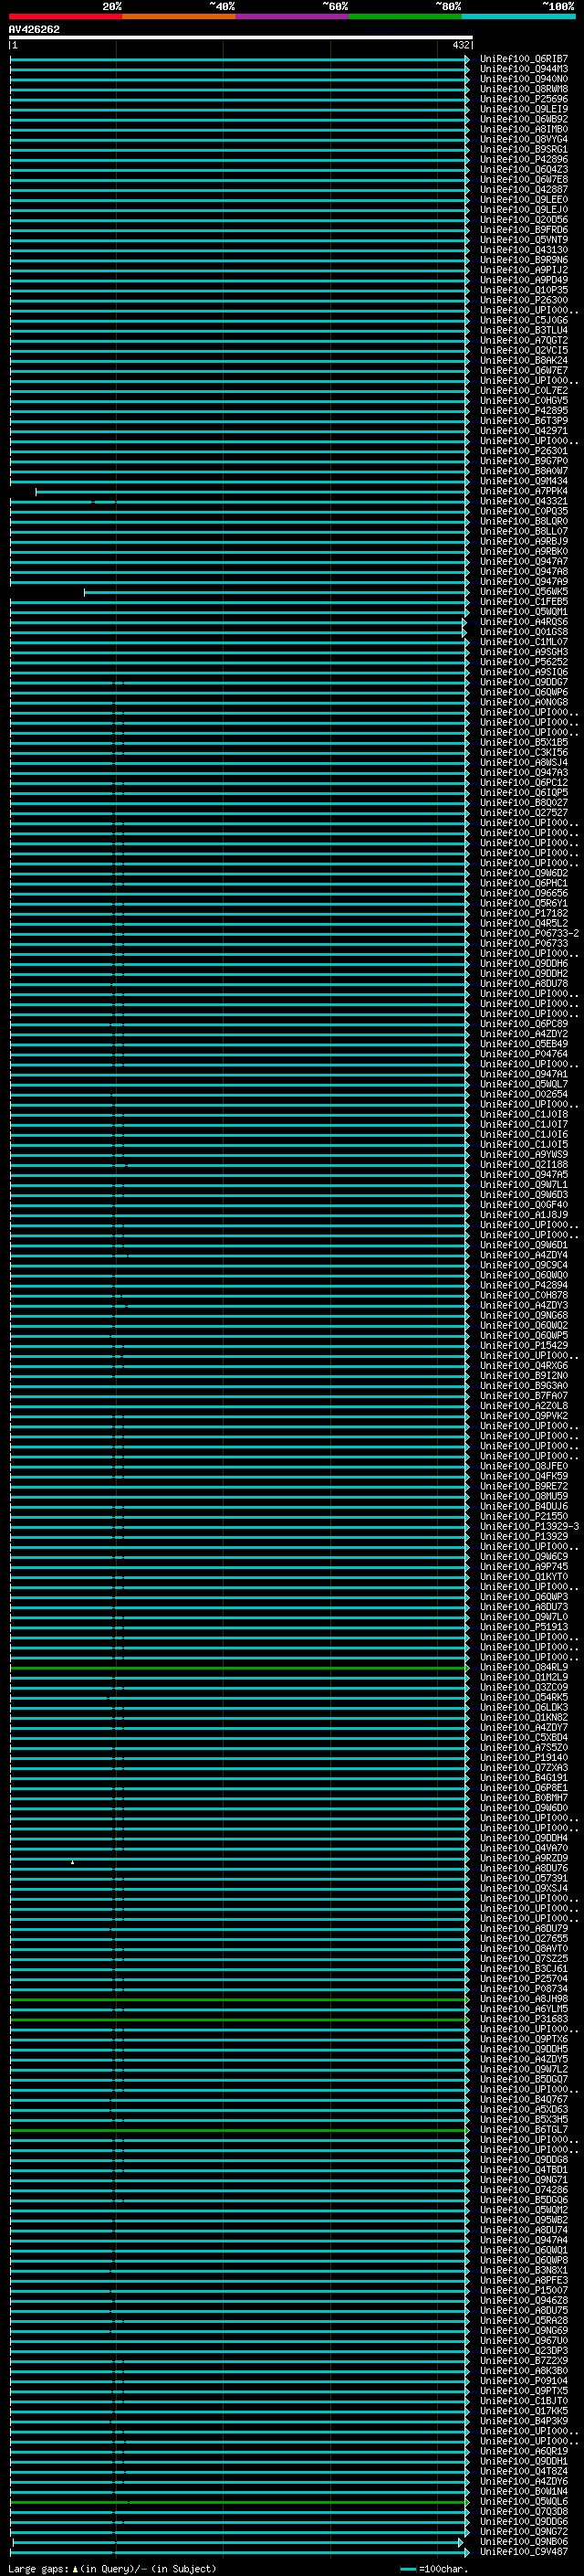Select the UniRef100_Q43130 label
The width and height of the screenshot is (584, 2576).
pos(523,250)
